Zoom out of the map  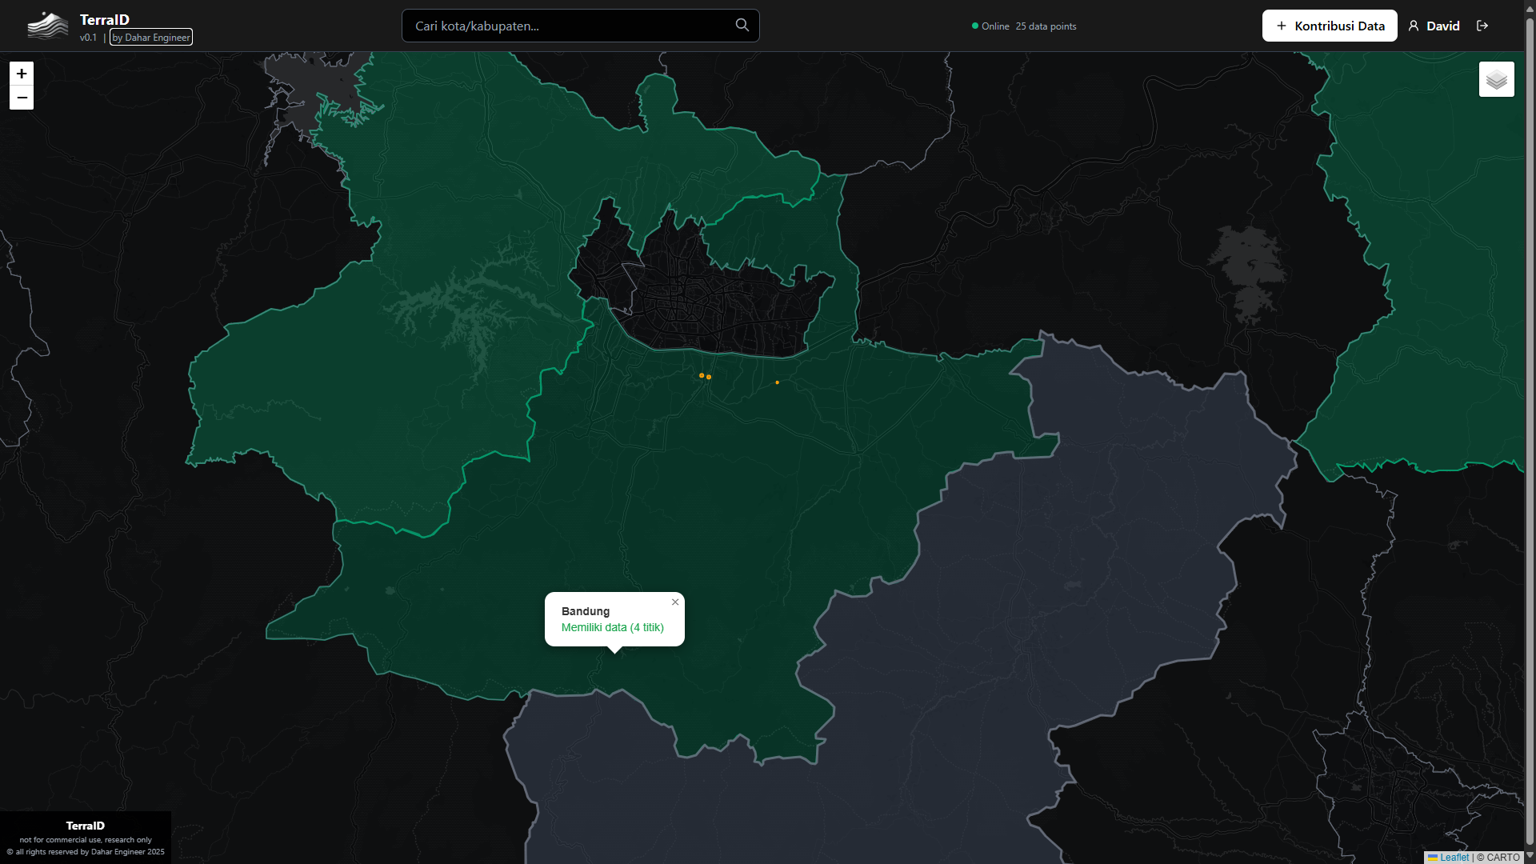22,98
